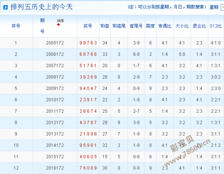
Task: Click winning number 26674
Action: click(88, 111)
